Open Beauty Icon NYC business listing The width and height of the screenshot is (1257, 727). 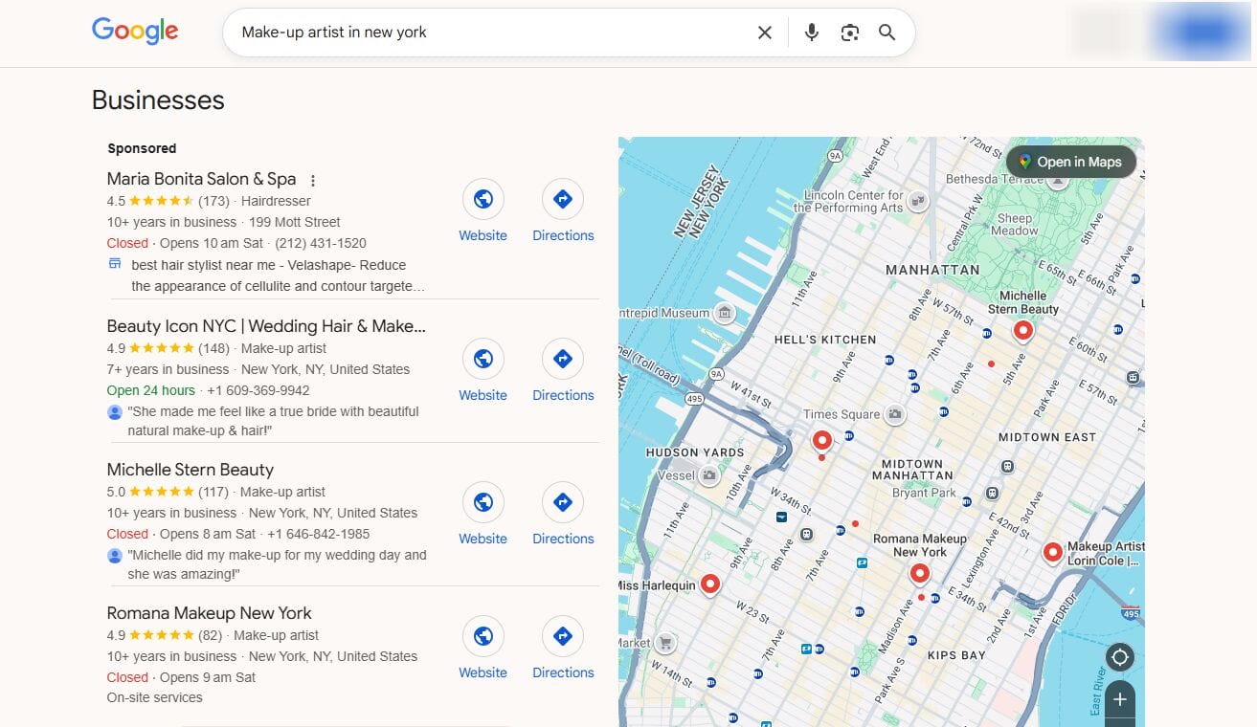point(266,326)
